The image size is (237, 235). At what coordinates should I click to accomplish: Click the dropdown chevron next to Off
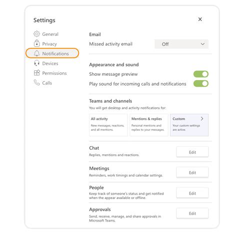(x=202, y=44)
